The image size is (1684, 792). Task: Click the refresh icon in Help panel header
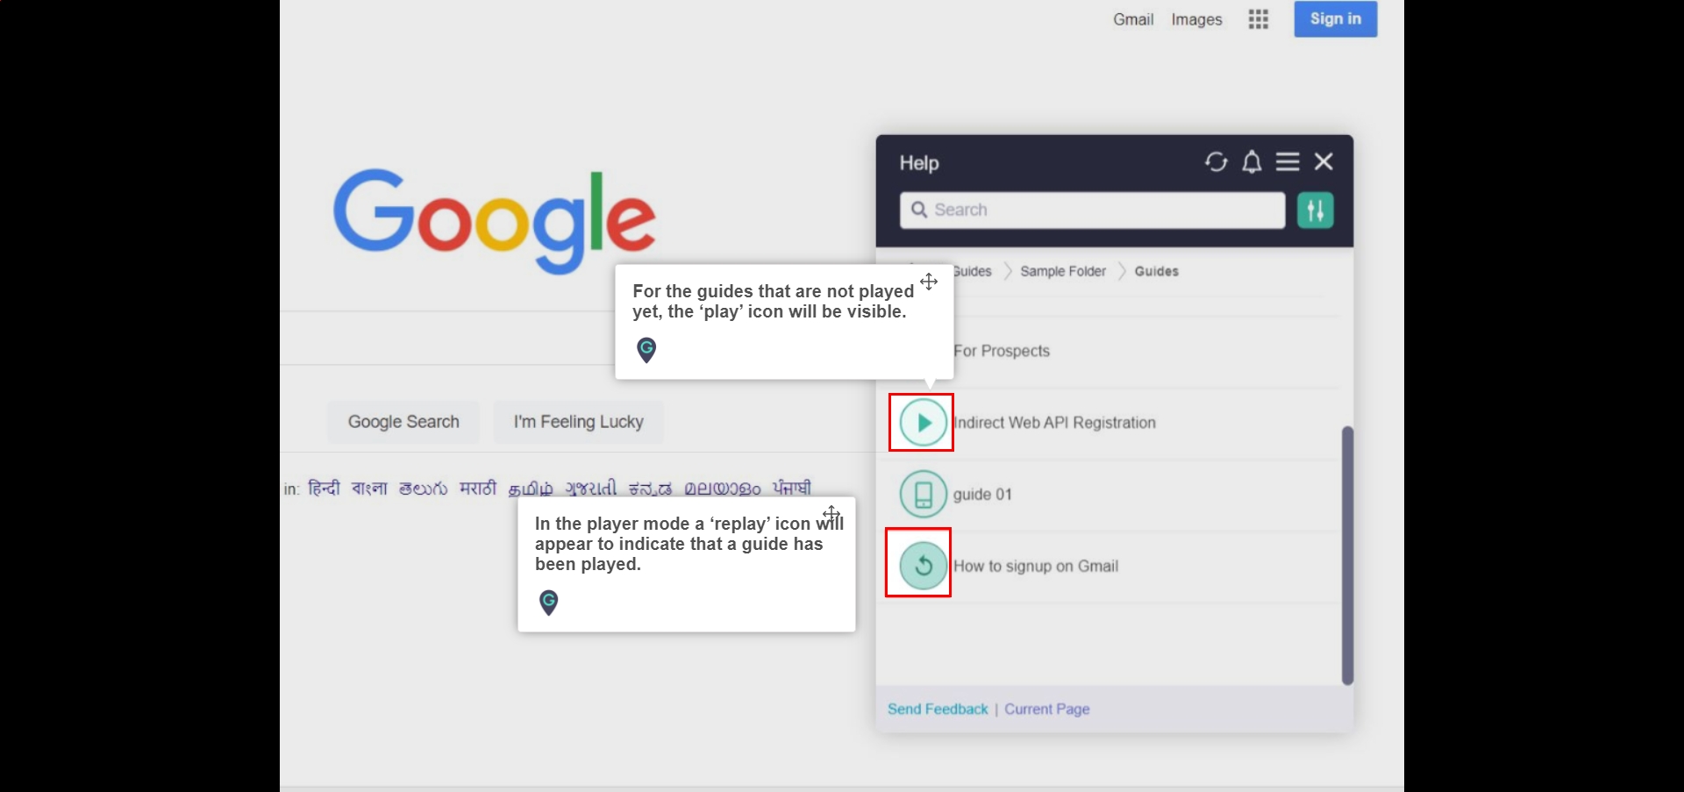(1216, 162)
